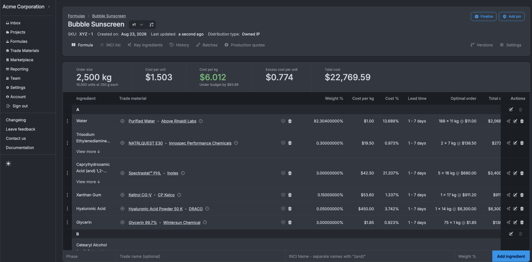Image resolution: width=532 pixels, height=262 pixels.
Task: Open the Key ingredients tab
Action: pos(145,45)
